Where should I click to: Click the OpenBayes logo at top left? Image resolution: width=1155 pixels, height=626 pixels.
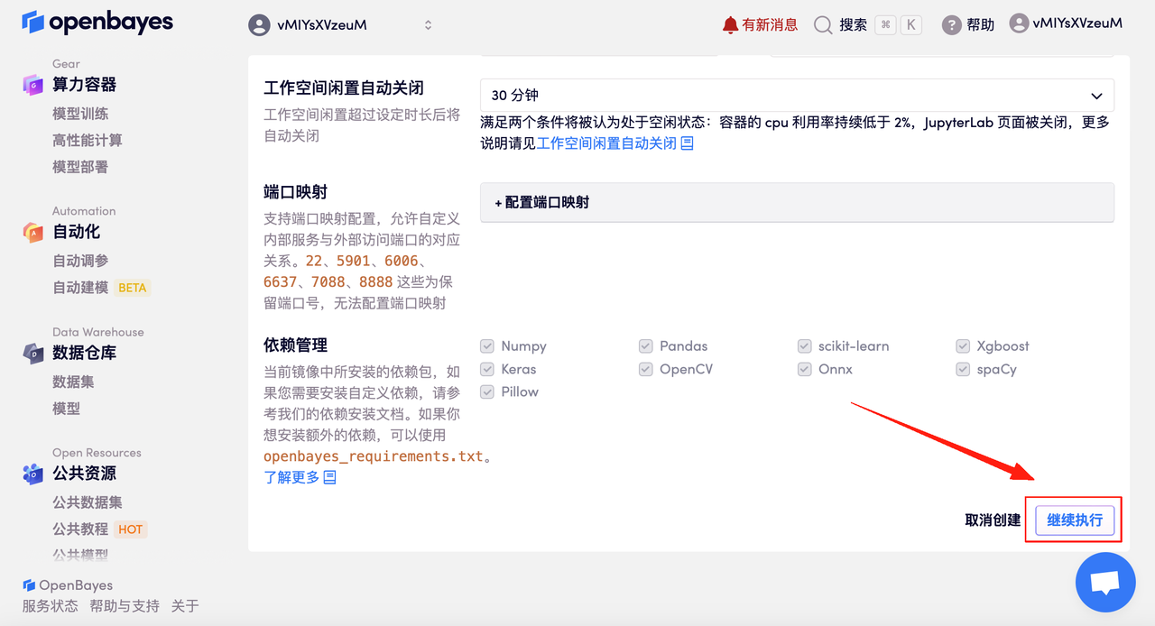pos(97,23)
